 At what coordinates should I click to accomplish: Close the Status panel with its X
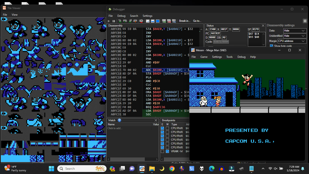(263, 26)
